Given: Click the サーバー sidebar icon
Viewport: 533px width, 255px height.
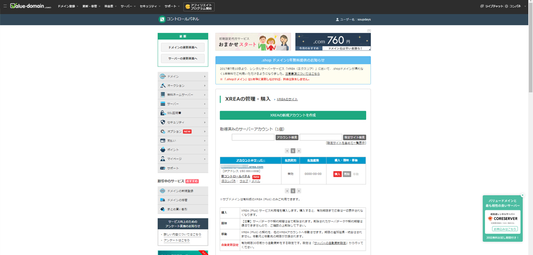Looking at the screenshot, I should pos(163,104).
